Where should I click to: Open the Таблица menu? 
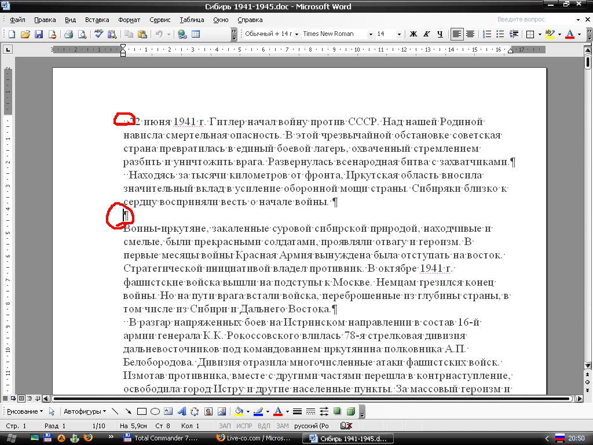click(x=192, y=20)
